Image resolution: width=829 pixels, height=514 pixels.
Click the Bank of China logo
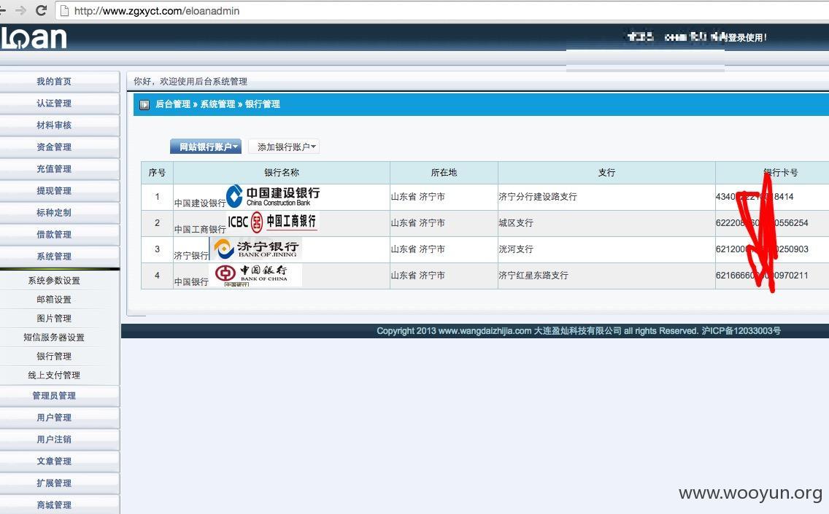point(256,275)
